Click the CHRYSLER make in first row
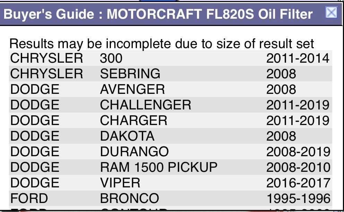344x212 pixels. pyautogui.click(x=46, y=58)
